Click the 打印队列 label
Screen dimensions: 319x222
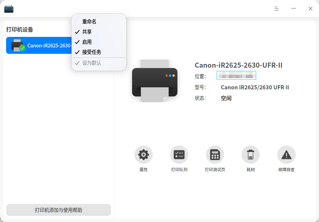pos(179,170)
